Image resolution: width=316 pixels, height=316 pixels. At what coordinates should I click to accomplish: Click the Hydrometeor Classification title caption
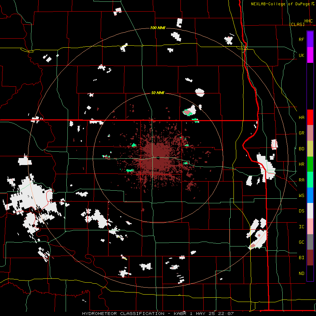(123, 314)
